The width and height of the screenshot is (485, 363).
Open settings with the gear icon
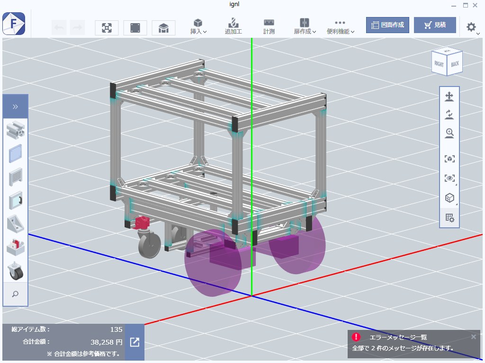[x=471, y=27]
